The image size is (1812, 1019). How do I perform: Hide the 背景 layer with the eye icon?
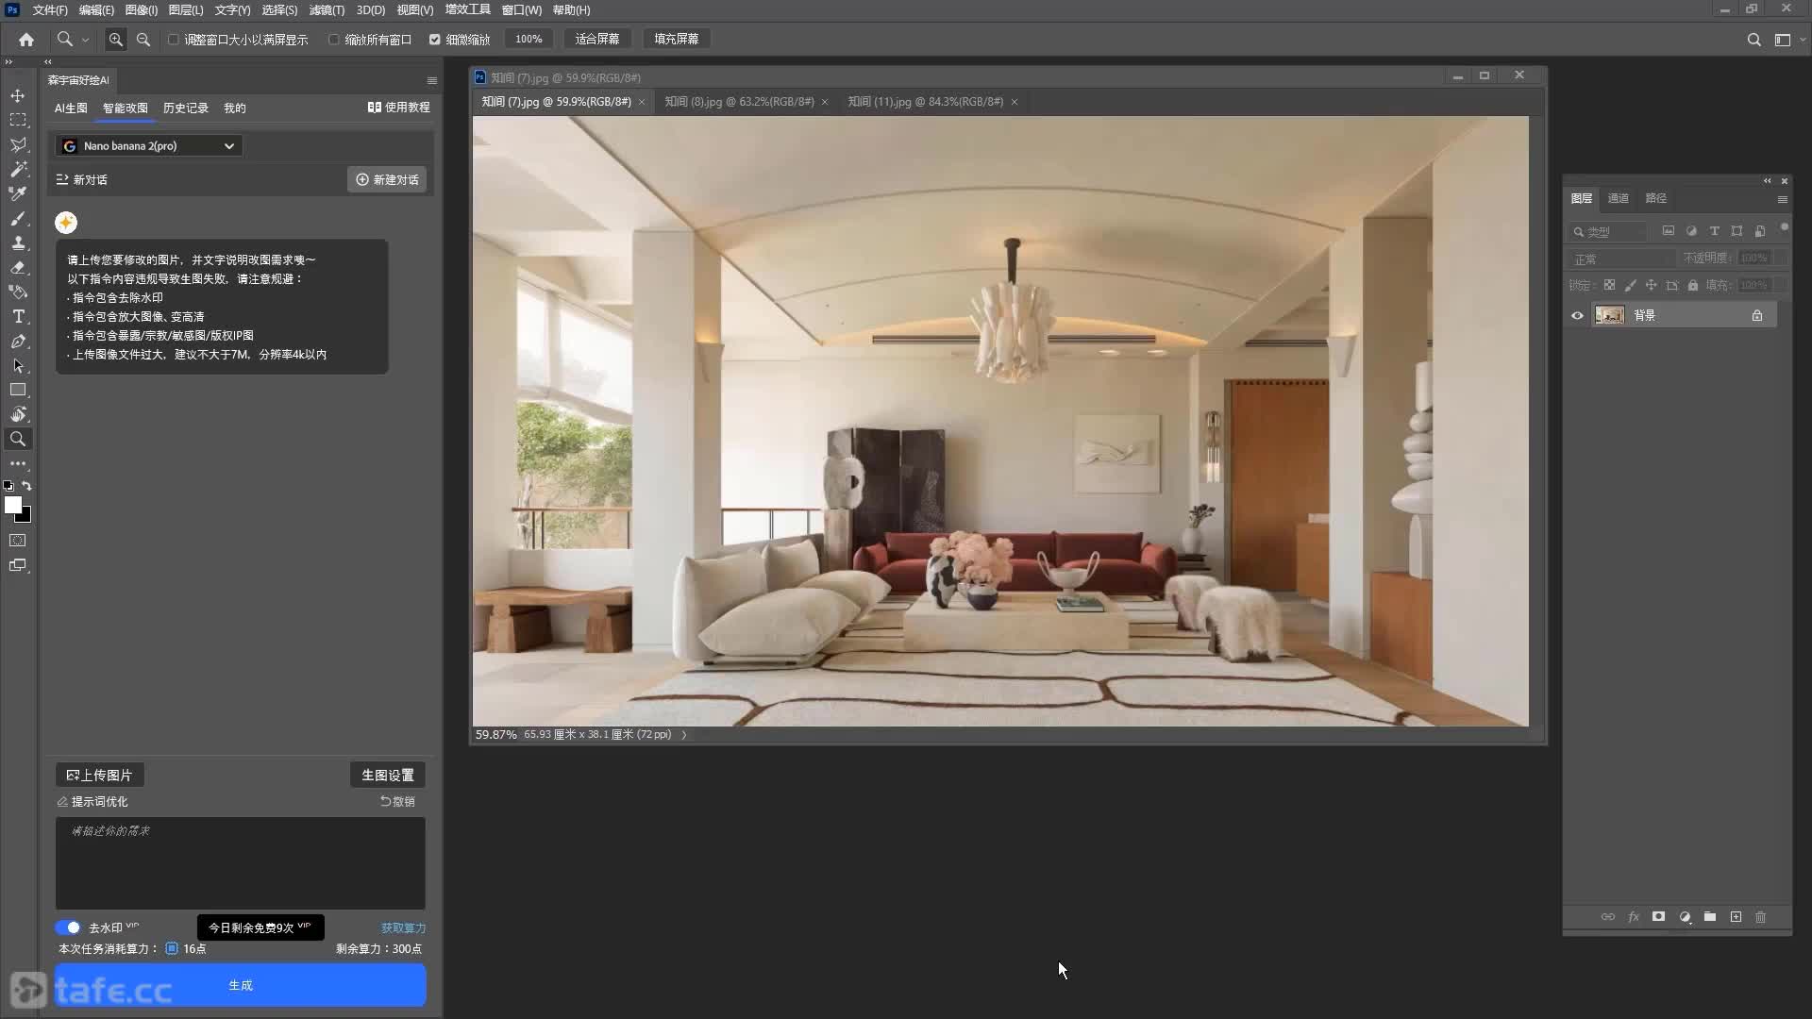click(1577, 315)
